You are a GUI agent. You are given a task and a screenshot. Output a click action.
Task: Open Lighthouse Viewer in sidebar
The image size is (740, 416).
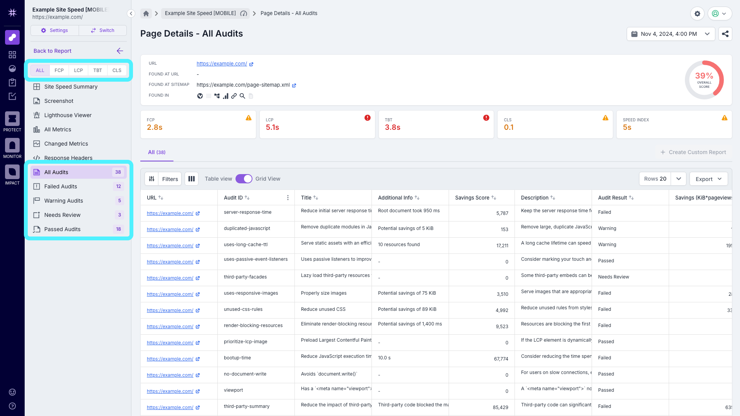click(79, 115)
